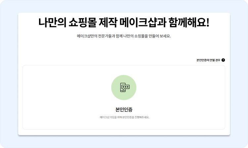The width and height of the screenshot is (248, 148).
Task: Click the question mark help icon
Action: click(223, 60)
